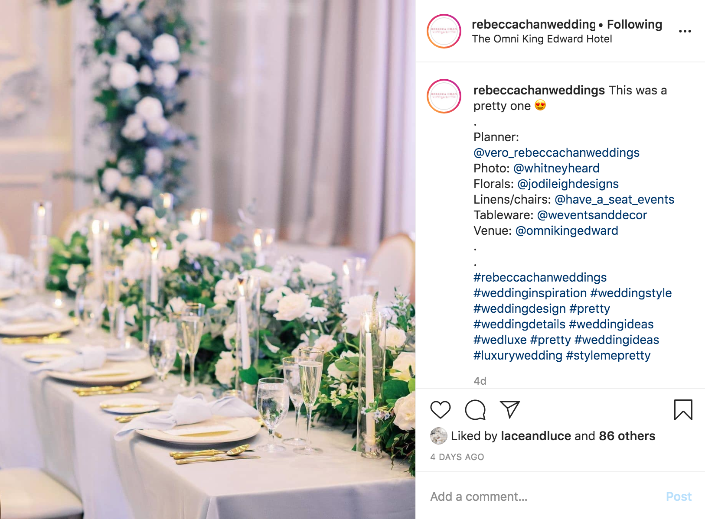705x519 pixels.
Task: Open the #stylemepretty hashtag
Action: (x=608, y=355)
